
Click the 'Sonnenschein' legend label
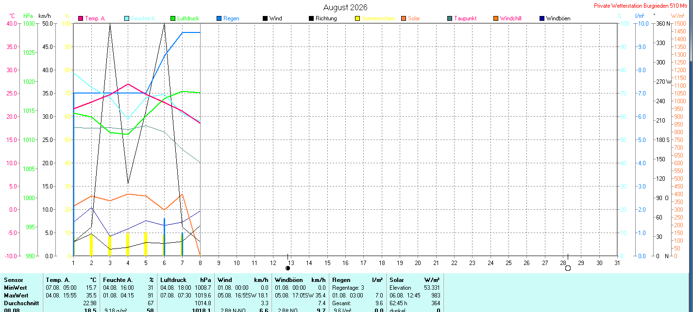(378, 18)
